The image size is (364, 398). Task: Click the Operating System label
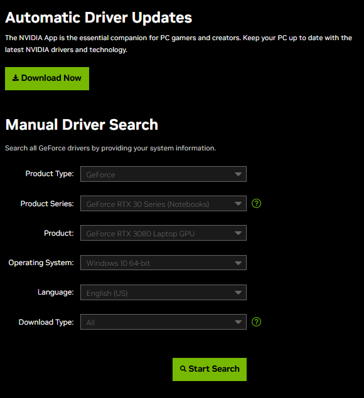pyautogui.click(x=41, y=263)
